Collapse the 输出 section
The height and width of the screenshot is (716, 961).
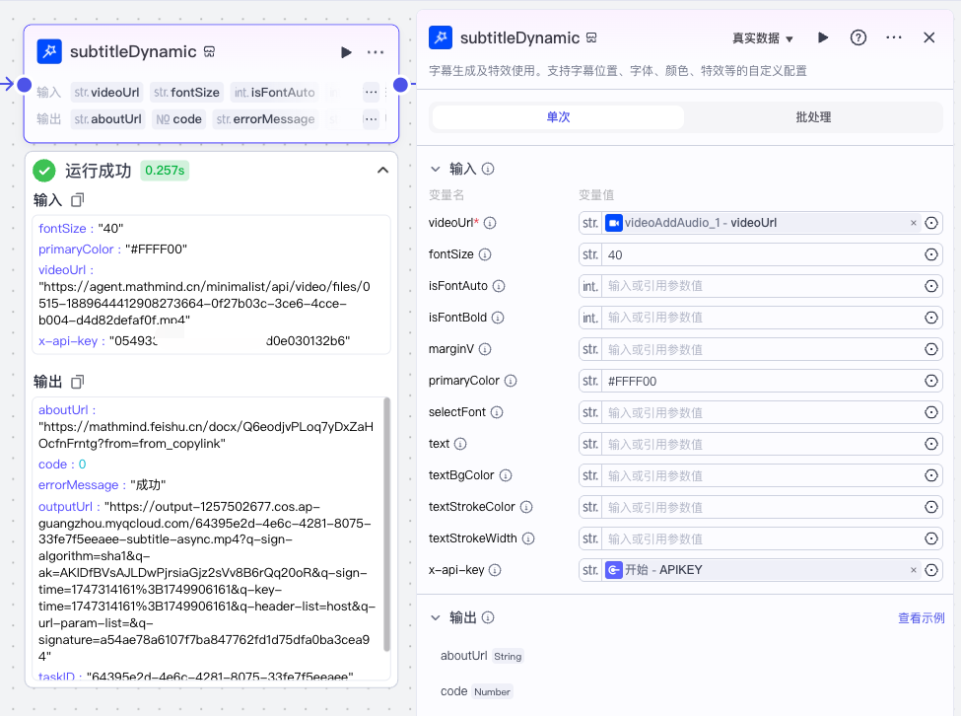click(436, 618)
